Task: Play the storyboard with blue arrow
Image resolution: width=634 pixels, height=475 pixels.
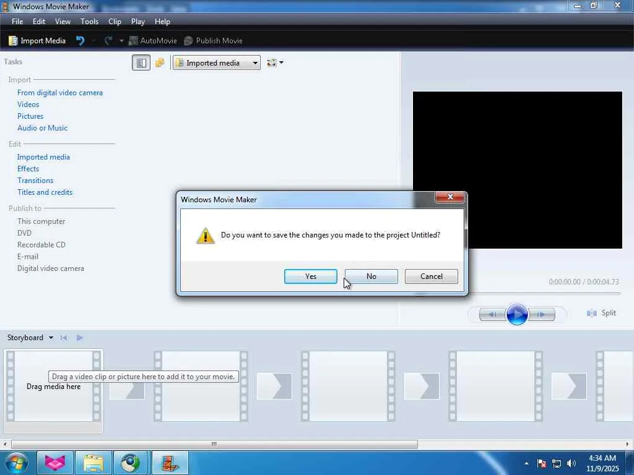Action: 80,338
